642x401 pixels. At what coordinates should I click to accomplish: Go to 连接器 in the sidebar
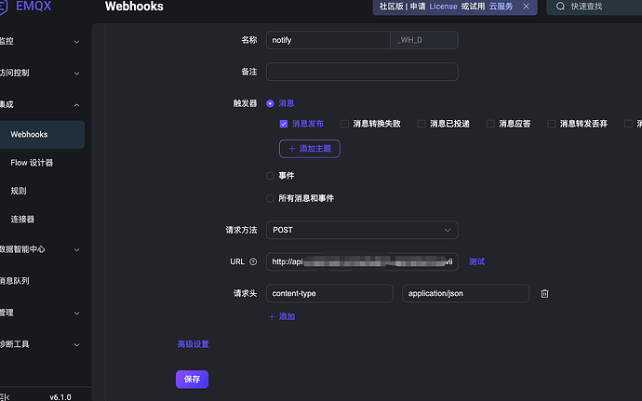pos(22,220)
